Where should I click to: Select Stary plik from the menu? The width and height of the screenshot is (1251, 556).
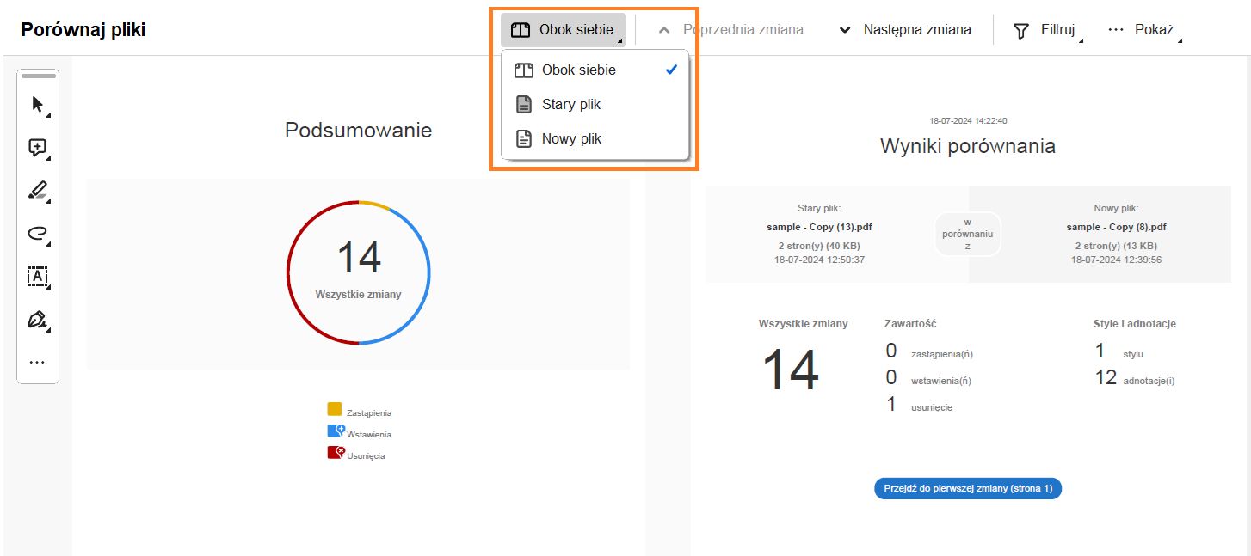[571, 105]
